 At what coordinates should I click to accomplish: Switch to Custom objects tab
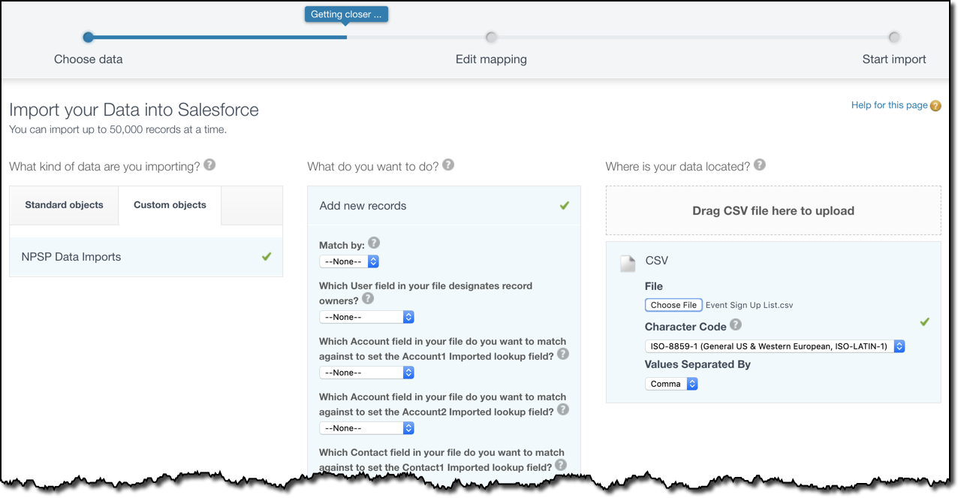pos(170,205)
